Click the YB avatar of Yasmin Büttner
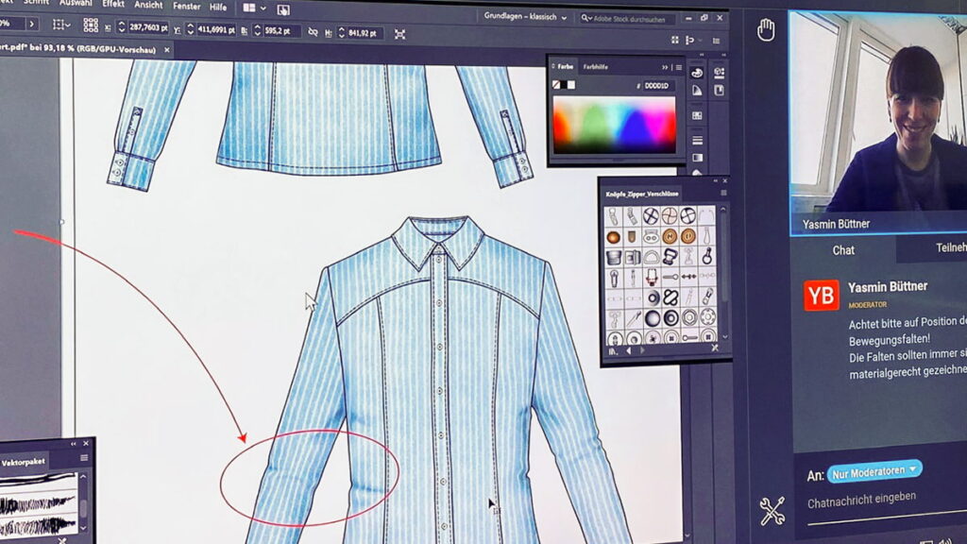The width and height of the screenshot is (967, 544). click(822, 296)
